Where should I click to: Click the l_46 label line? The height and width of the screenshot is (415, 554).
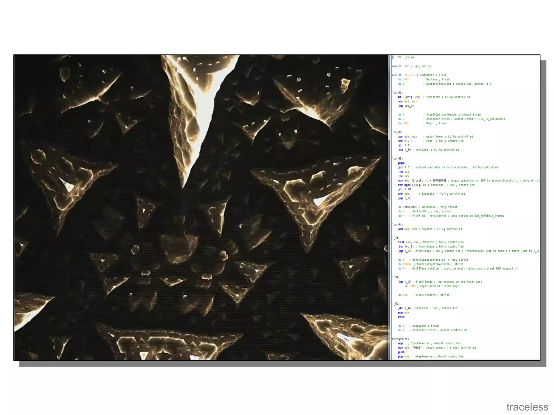[x=396, y=238]
